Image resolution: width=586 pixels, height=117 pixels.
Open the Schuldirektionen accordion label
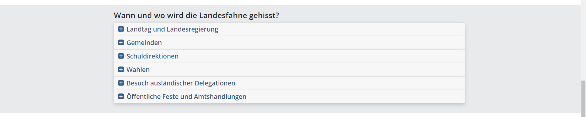click(x=152, y=56)
